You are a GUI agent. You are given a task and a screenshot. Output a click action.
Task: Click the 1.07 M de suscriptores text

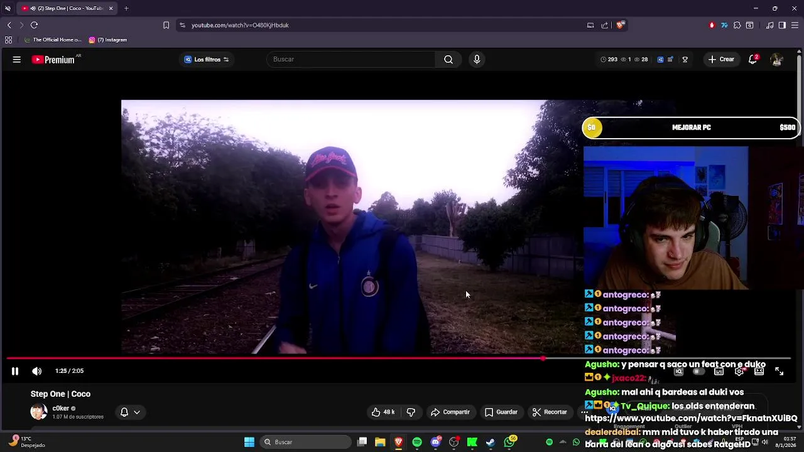point(78,417)
